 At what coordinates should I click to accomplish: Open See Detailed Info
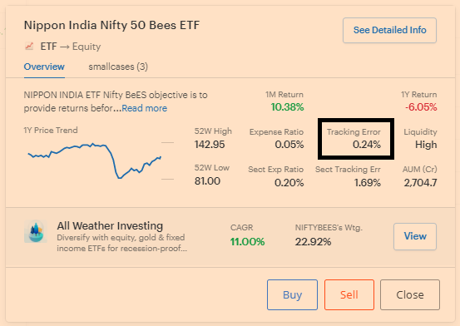[389, 30]
